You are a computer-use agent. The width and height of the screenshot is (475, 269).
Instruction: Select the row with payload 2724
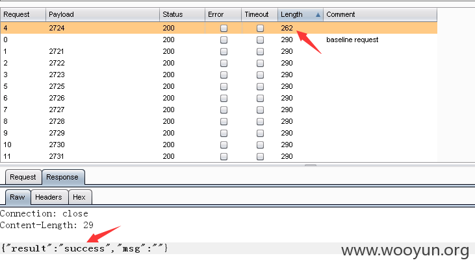point(219,28)
